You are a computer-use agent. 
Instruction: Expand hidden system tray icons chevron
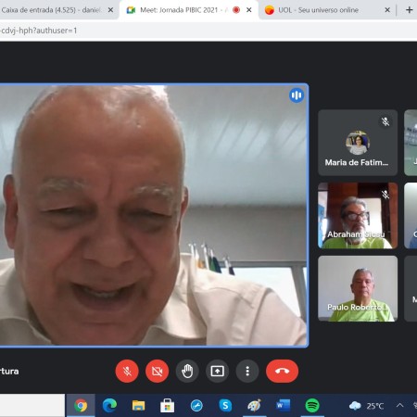tap(399, 405)
